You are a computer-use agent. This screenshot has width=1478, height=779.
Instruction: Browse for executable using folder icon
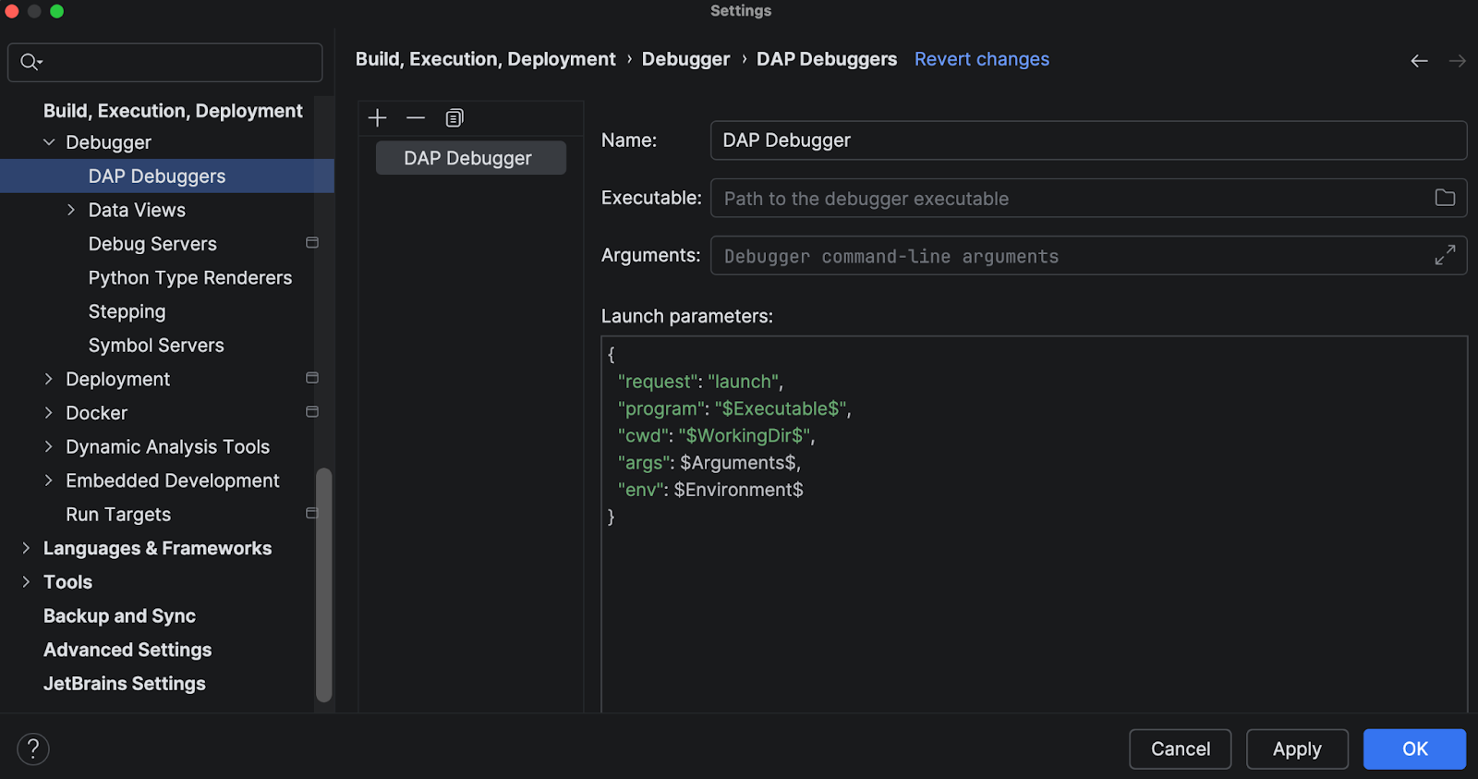click(1445, 198)
